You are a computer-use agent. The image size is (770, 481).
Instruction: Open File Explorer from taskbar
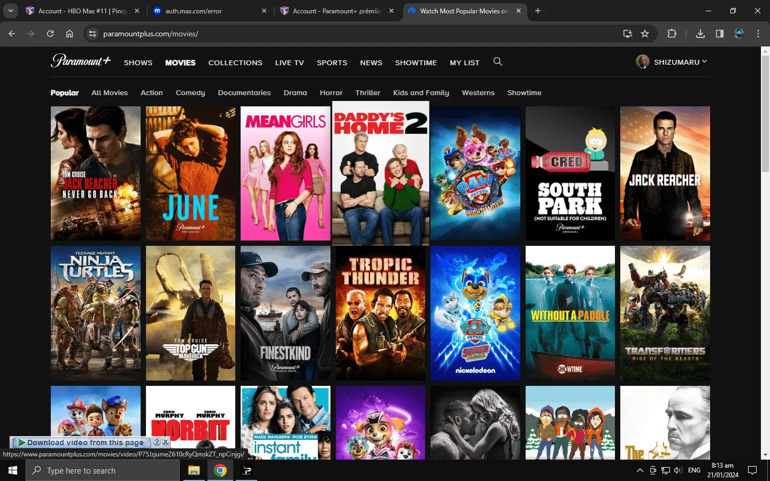click(194, 470)
